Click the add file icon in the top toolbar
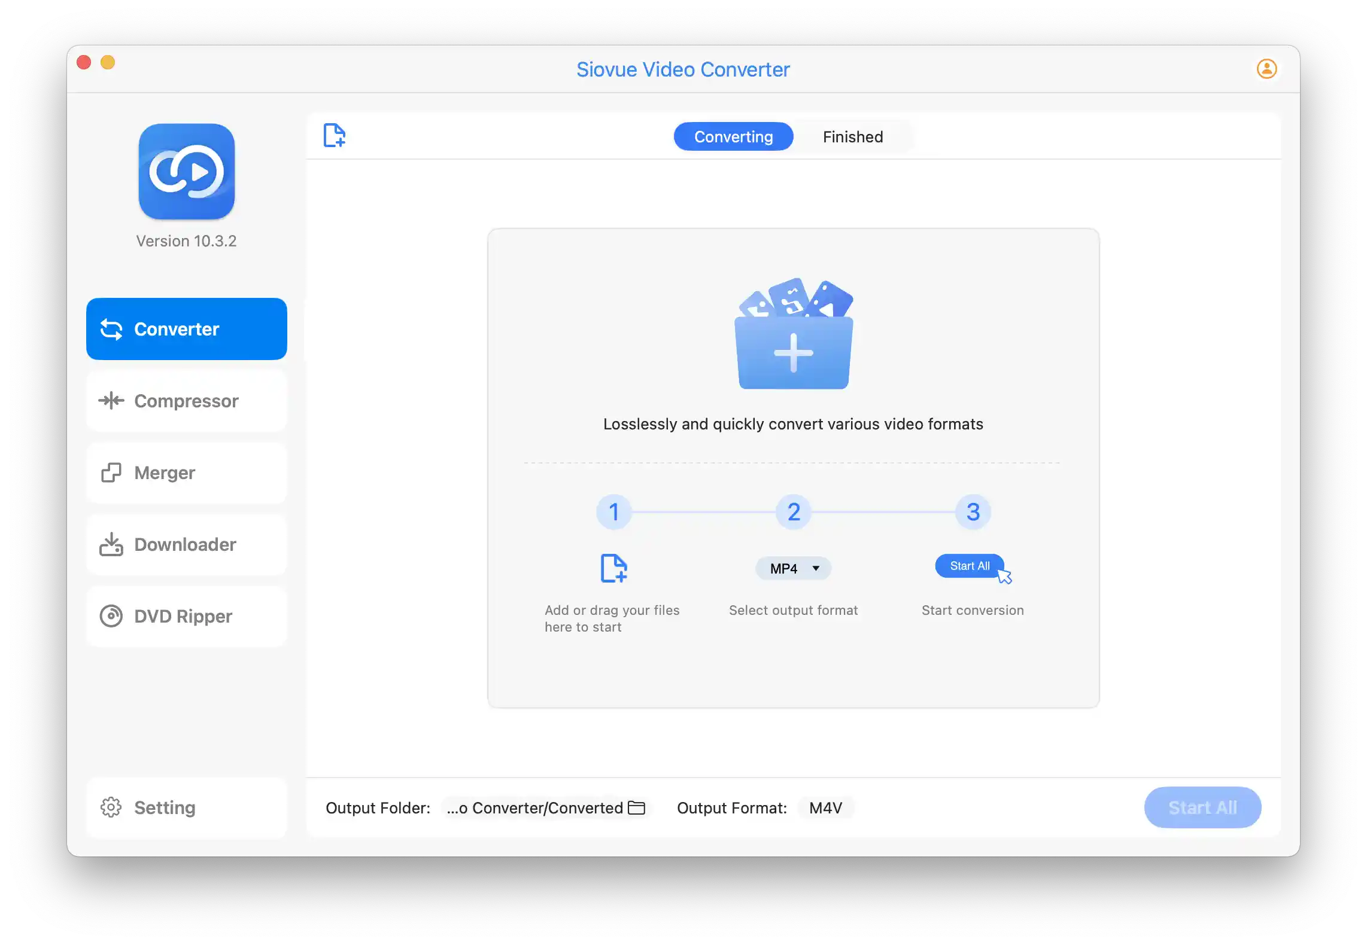The width and height of the screenshot is (1367, 945). pos(335,135)
